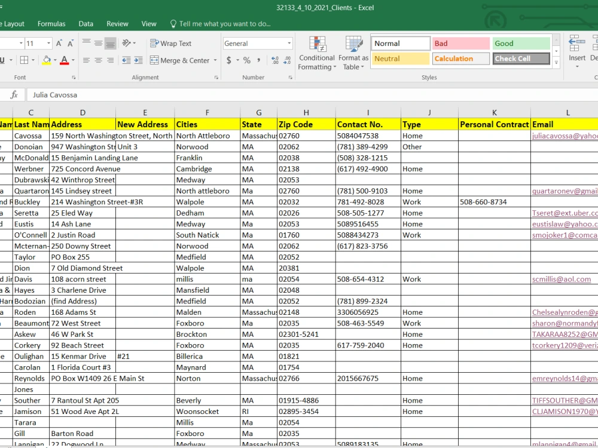Select Top Align in Alignment group
Screen dimensions: 598x448
point(87,43)
